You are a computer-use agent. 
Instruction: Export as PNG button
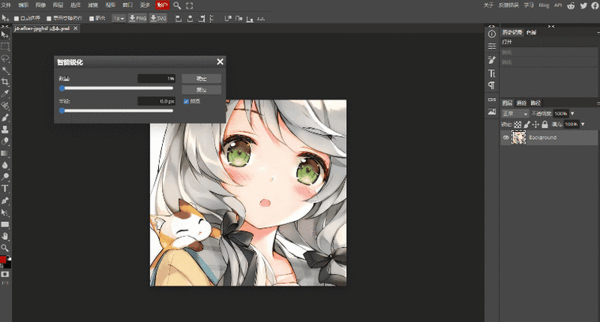click(x=138, y=17)
